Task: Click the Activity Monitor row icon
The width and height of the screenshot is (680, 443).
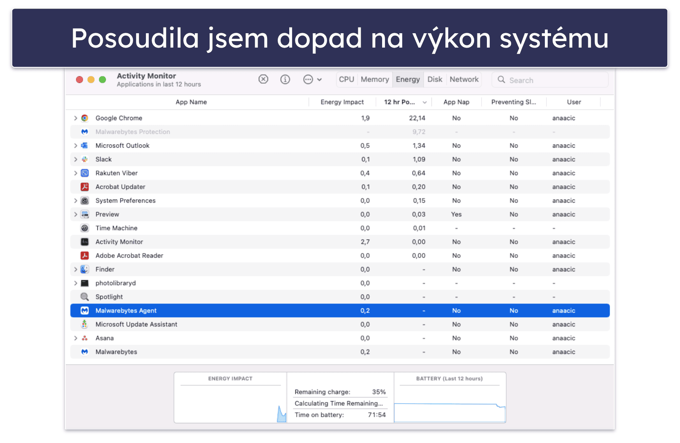Action: point(85,242)
